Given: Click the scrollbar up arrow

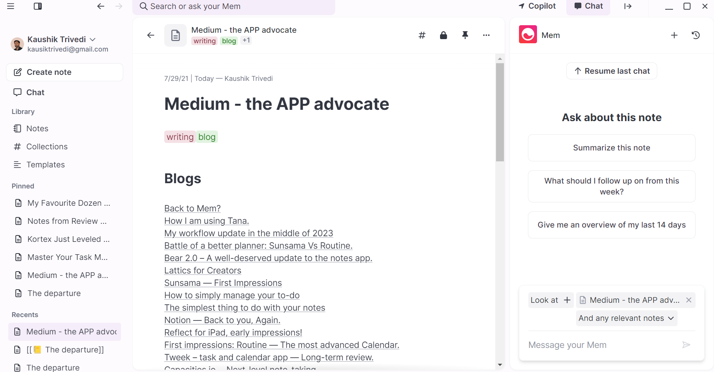Looking at the screenshot, I should coord(500,59).
